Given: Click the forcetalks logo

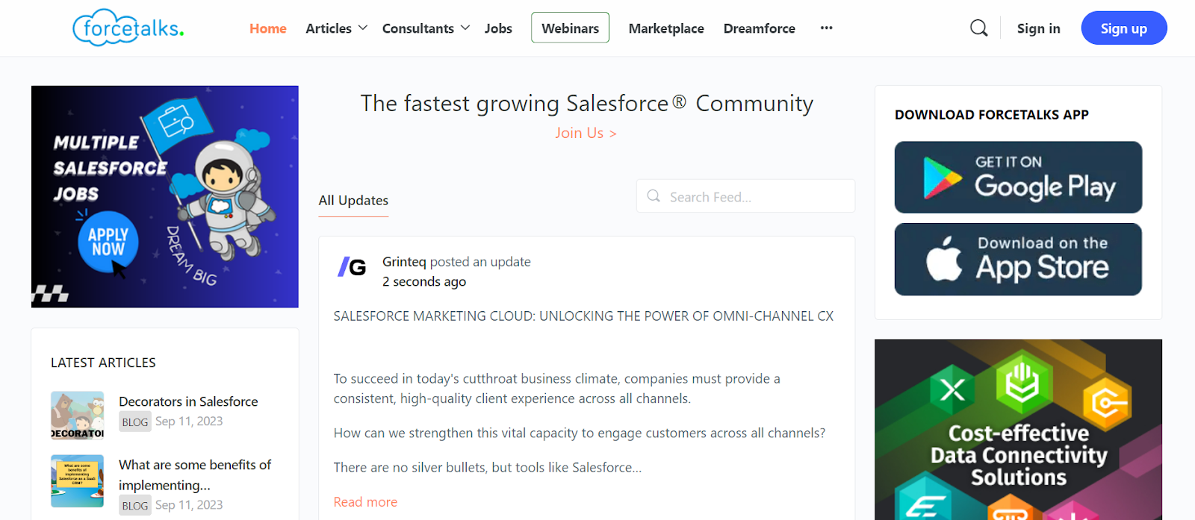Looking at the screenshot, I should [x=128, y=28].
